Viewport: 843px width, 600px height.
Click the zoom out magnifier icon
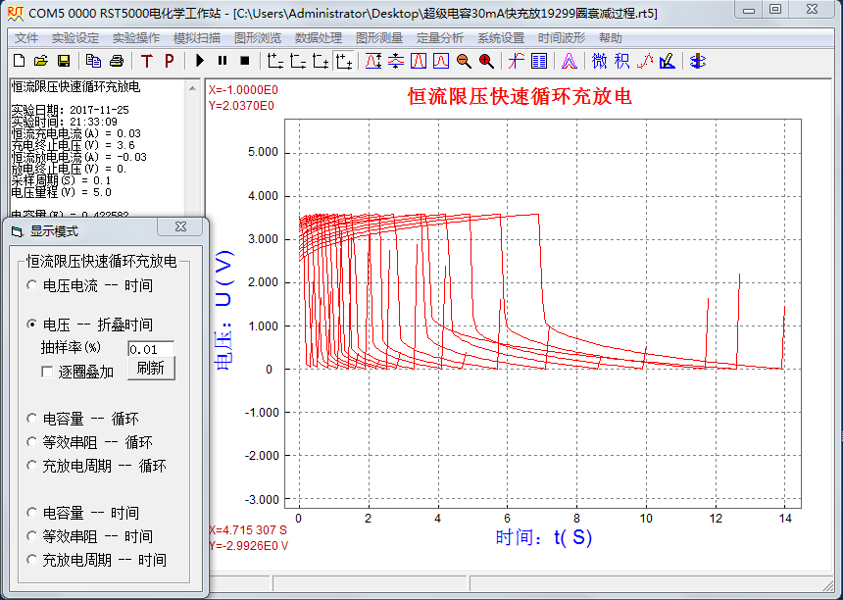[x=464, y=61]
